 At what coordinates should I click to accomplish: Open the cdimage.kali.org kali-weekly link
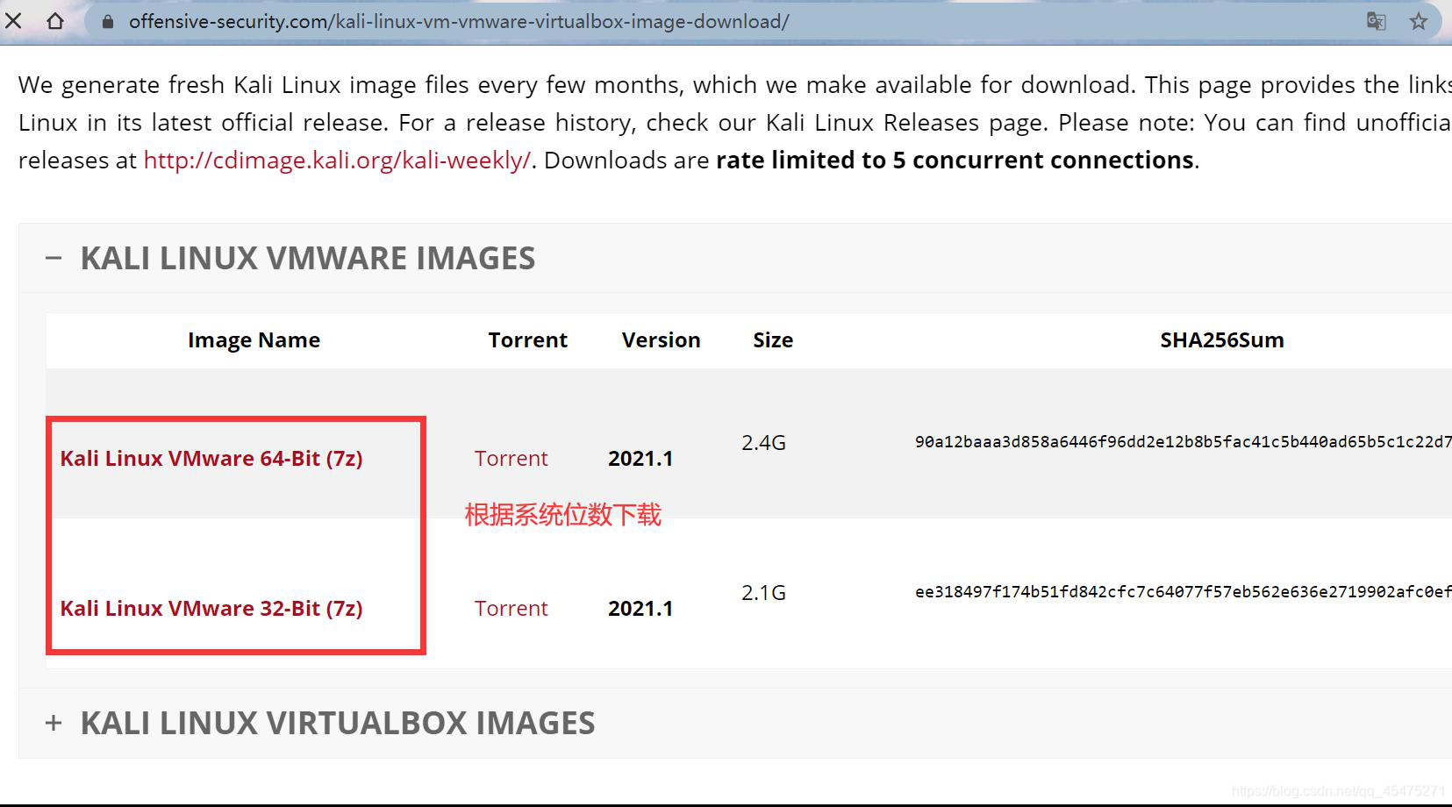[337, 160]
